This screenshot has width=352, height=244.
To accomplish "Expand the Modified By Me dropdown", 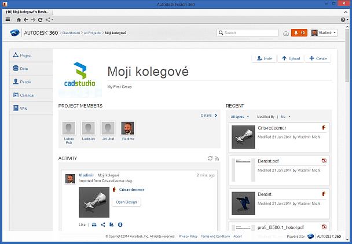I will point(286,117).
